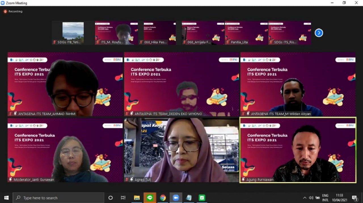
Task: Click the show hidden icons chevron in system tray
Action: [305, 198]
